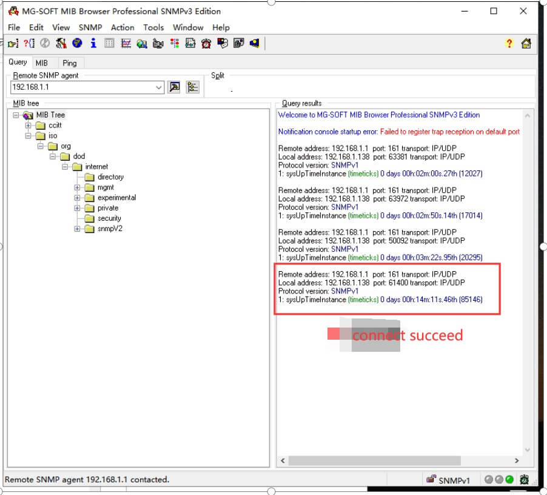Open the performance graph chart icon
This screenshot has height=495, width=547.
(x=126, y=43)
